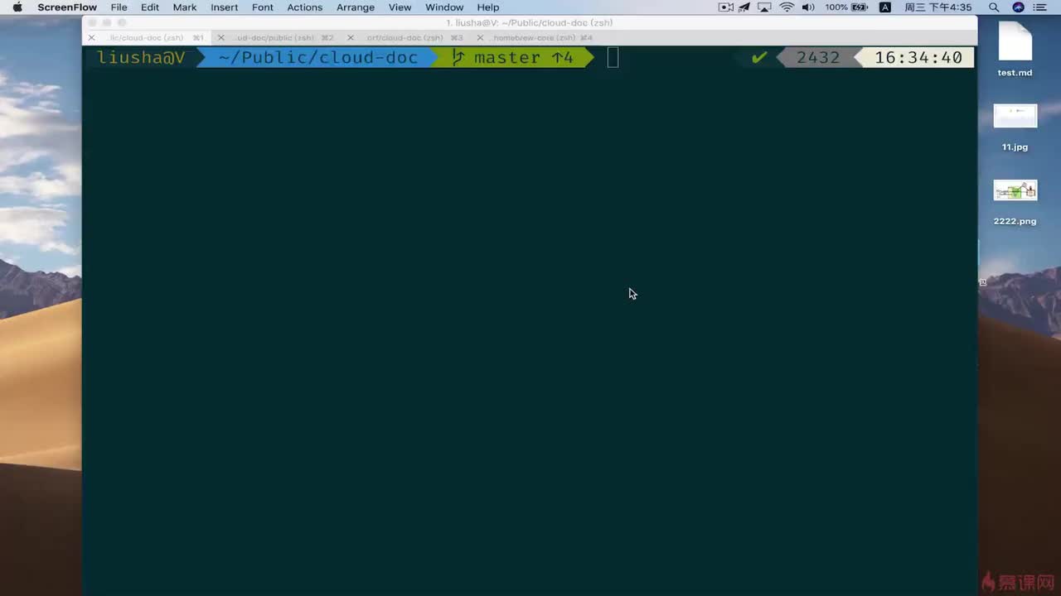Open the File menu
Viewport: 1061px width, 596px height.
[119, 7]
